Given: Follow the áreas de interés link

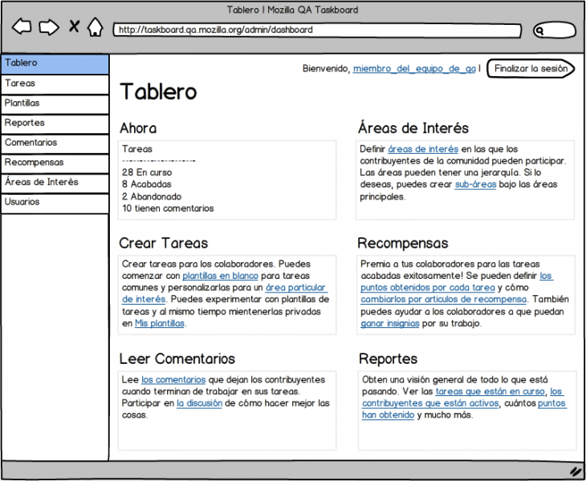Looking at the screenshot, I should click(x=423, y=149).
